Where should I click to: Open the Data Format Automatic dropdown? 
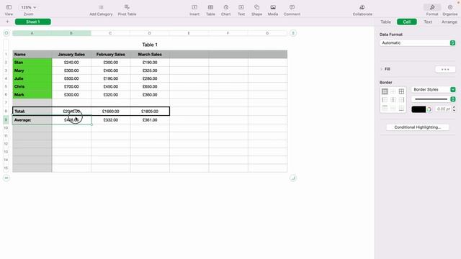tap(418, 43)
